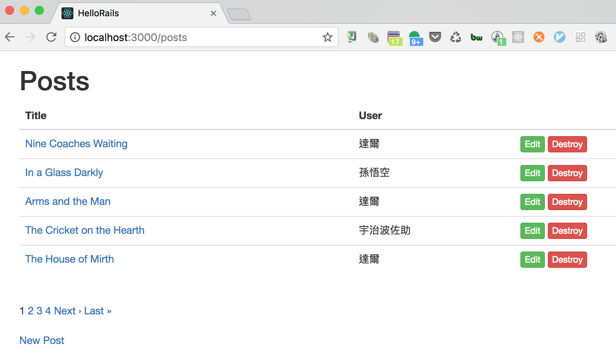The height and width of the screenshot is (361, 616).
Task: Click the recycle arrows extension icon
Action: 456,37
